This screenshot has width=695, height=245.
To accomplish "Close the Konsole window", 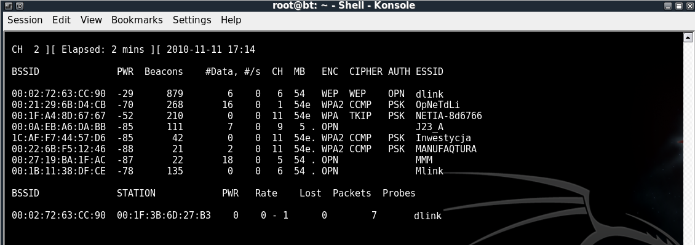I will (x=689, y=6).
